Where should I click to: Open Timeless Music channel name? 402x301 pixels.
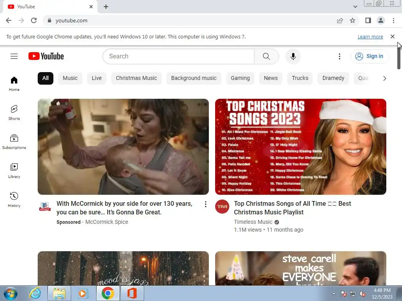(x=253, y=222)
